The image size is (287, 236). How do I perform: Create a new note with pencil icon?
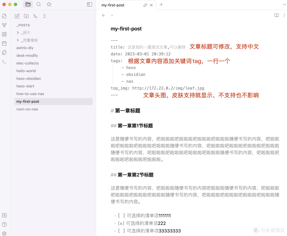(17, 16)
